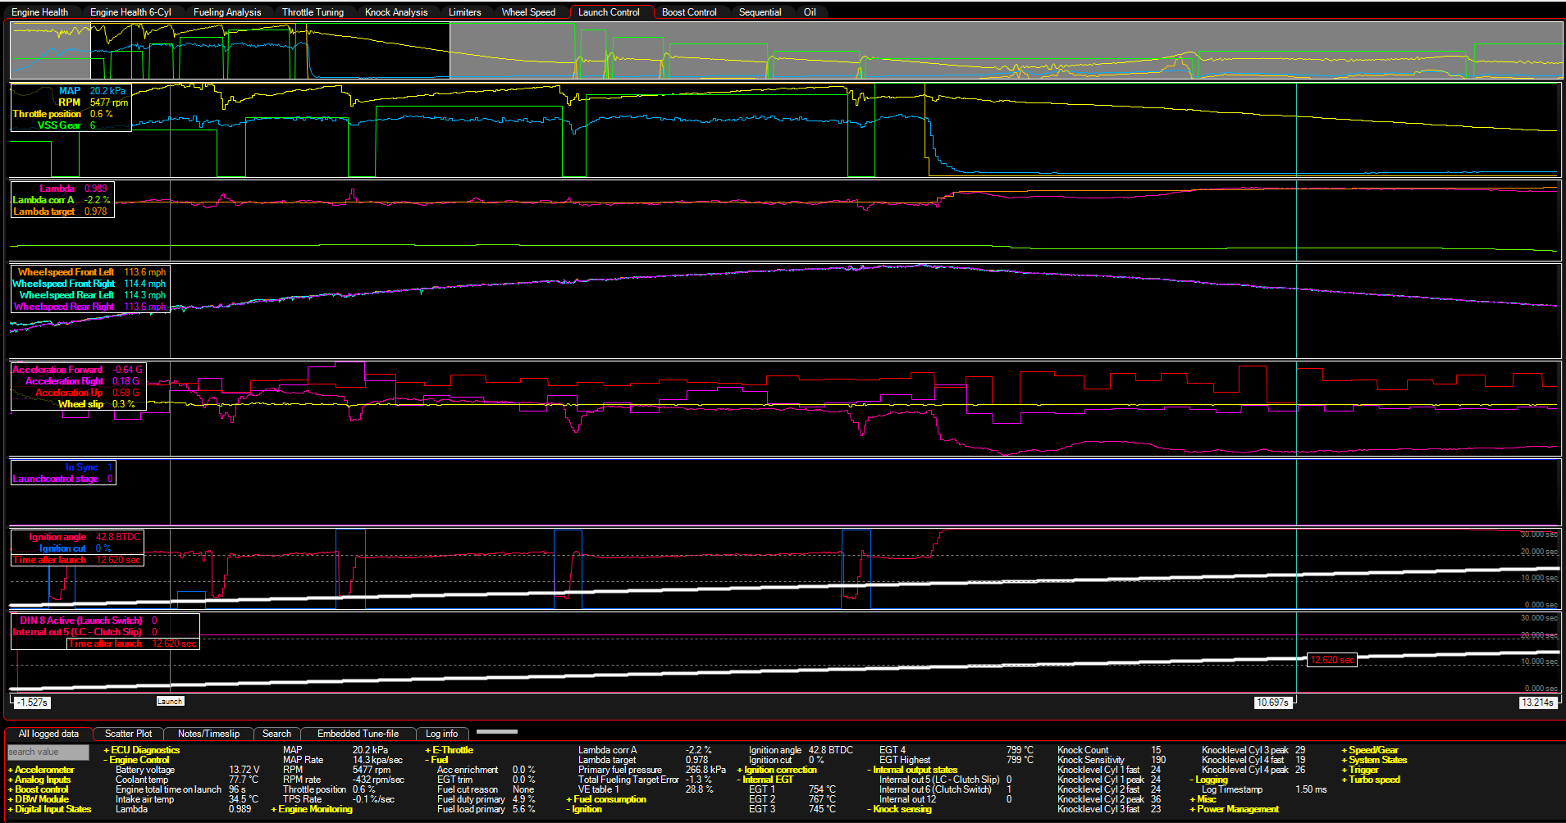1566x823 pixels.
Task: Open the Engine Health tab
Action: pyautogui.click(x=39, y=12)
